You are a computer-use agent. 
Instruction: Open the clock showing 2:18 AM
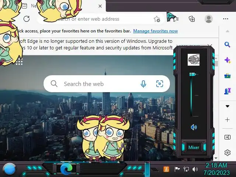click(216, 169)
